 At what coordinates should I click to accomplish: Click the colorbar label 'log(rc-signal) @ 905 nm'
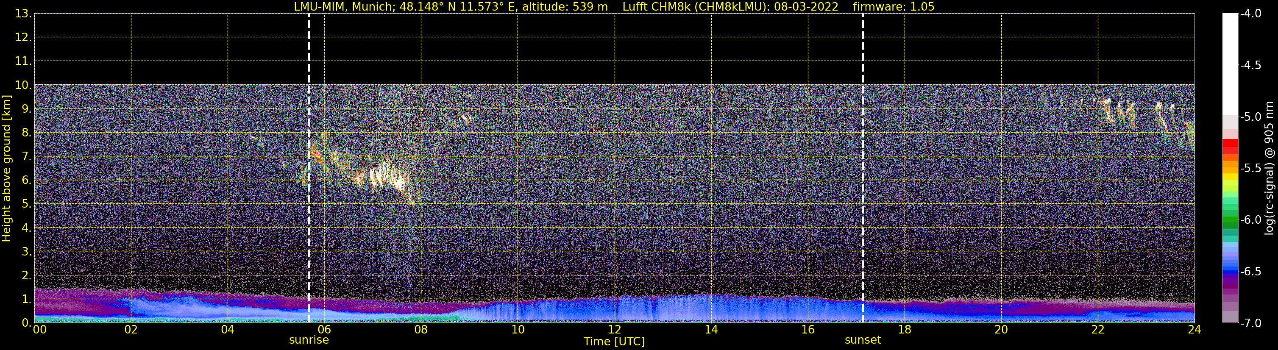point(1270,168)
